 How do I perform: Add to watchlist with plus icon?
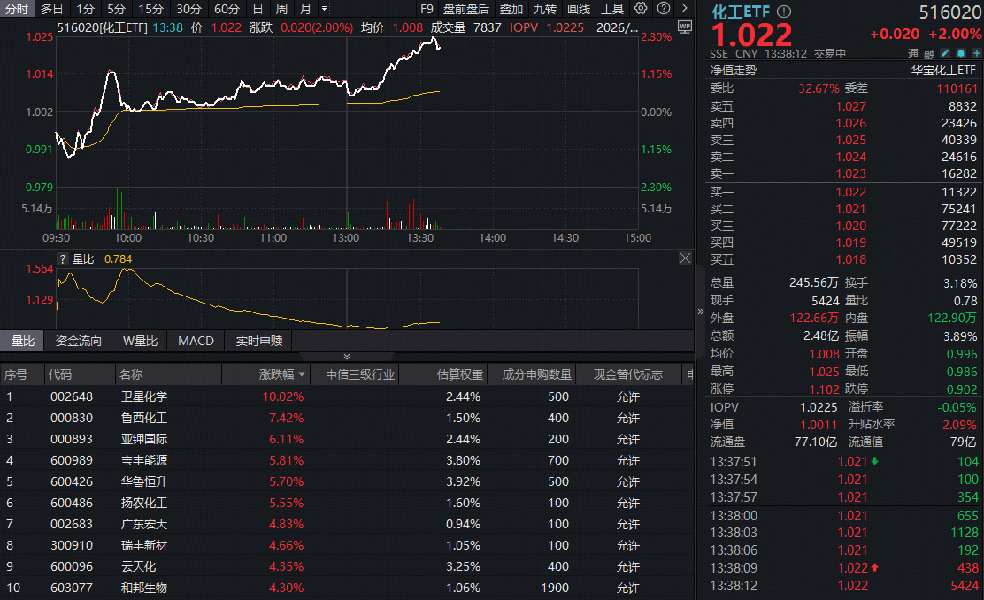(x=974, y=53)
